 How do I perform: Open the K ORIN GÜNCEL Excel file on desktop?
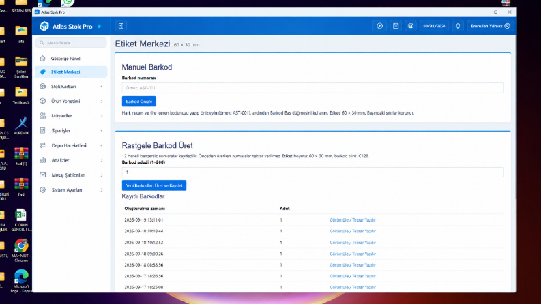(21, 219)
